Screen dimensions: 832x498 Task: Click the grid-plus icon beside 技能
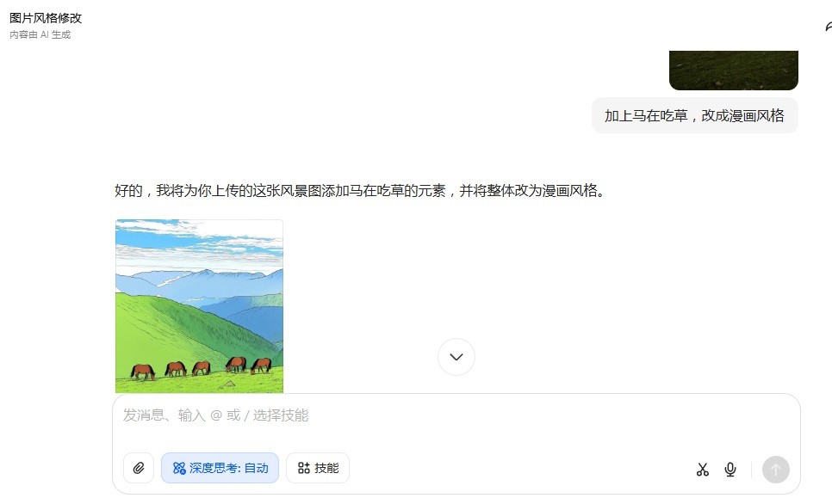[x=303, y=468]
